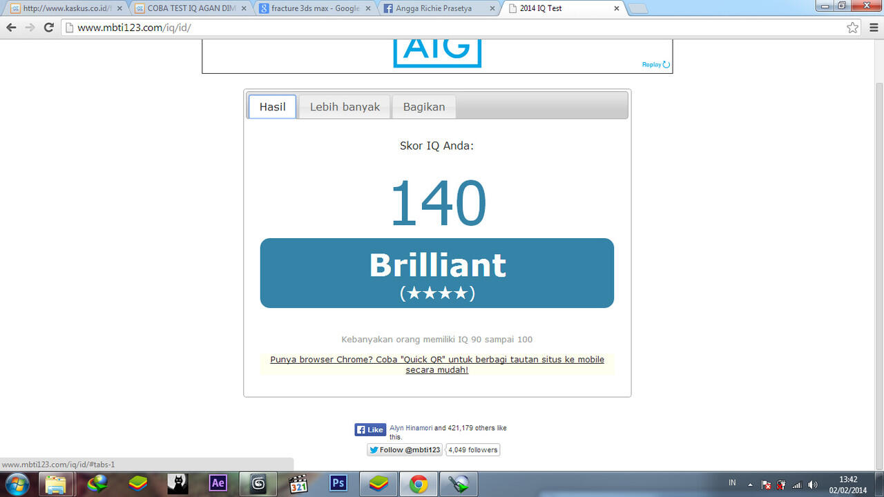Click the 'Skor IQ Anda:' text
The height and width of the screenshot is (497, 884).
tap(437, 146)
